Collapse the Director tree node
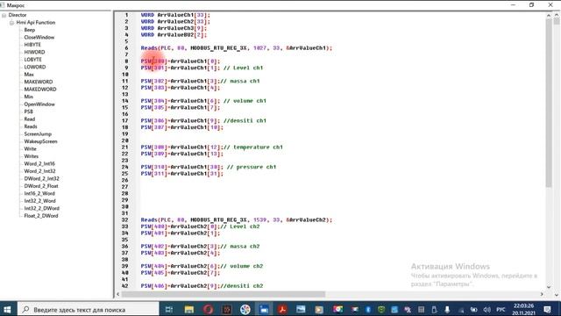Viewport: 561px width, 316px height. pos(4,15)
